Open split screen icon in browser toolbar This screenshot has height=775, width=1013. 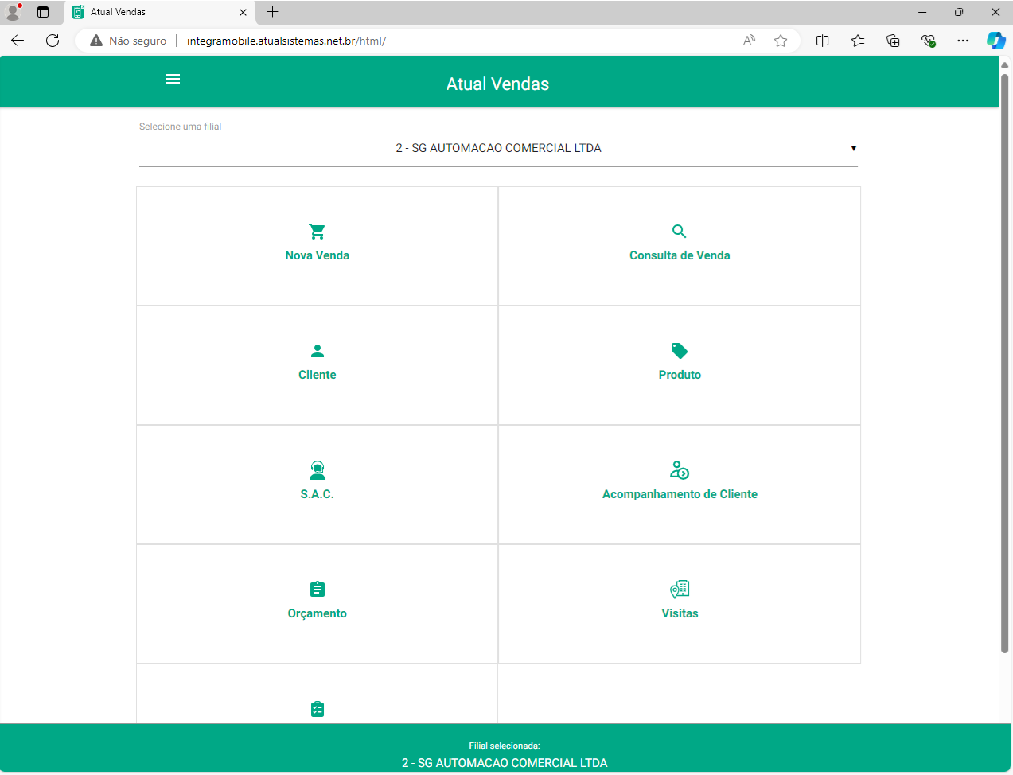[x=823, y=41]
